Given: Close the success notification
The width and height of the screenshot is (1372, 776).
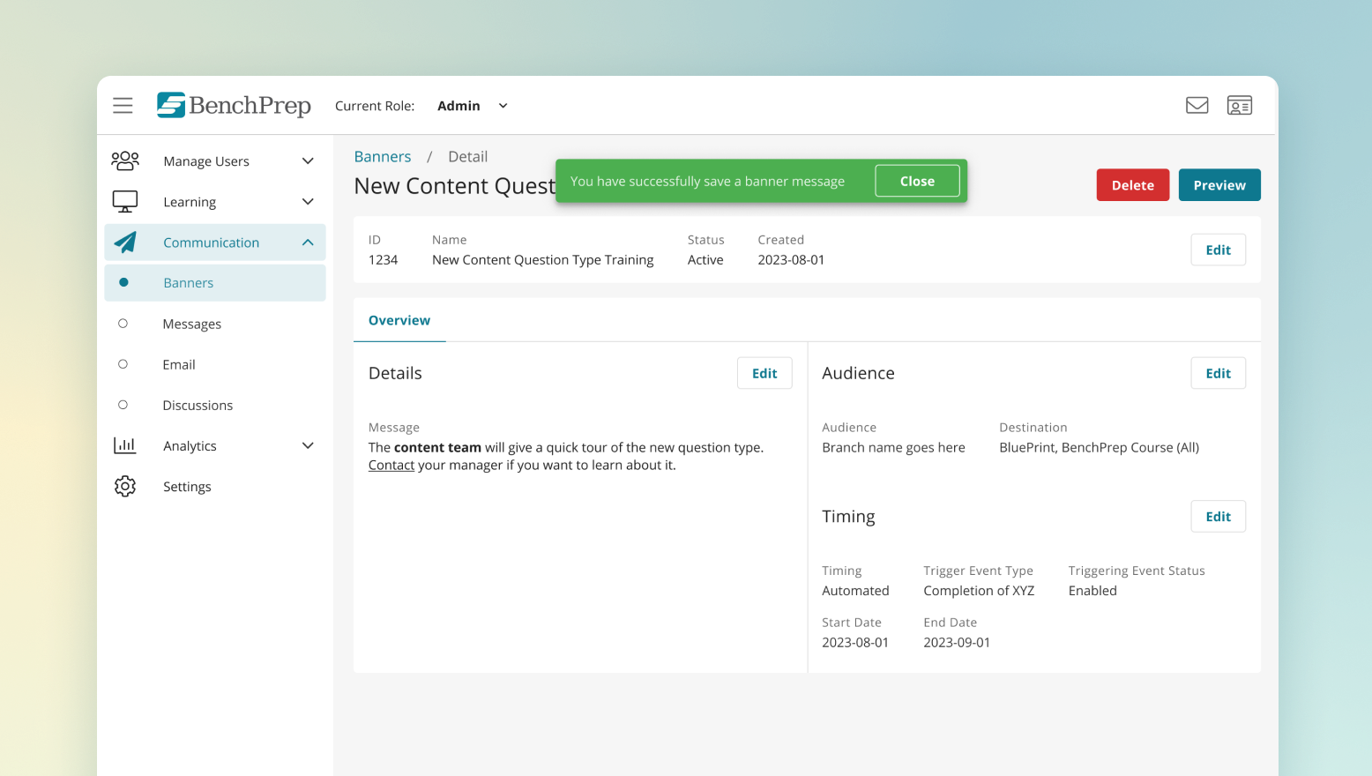Looking at the screenshot, I should point(917,181).
